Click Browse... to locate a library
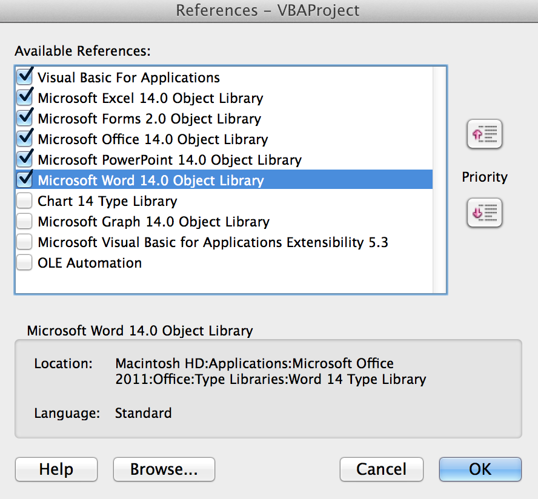 [x=164, y=469]
